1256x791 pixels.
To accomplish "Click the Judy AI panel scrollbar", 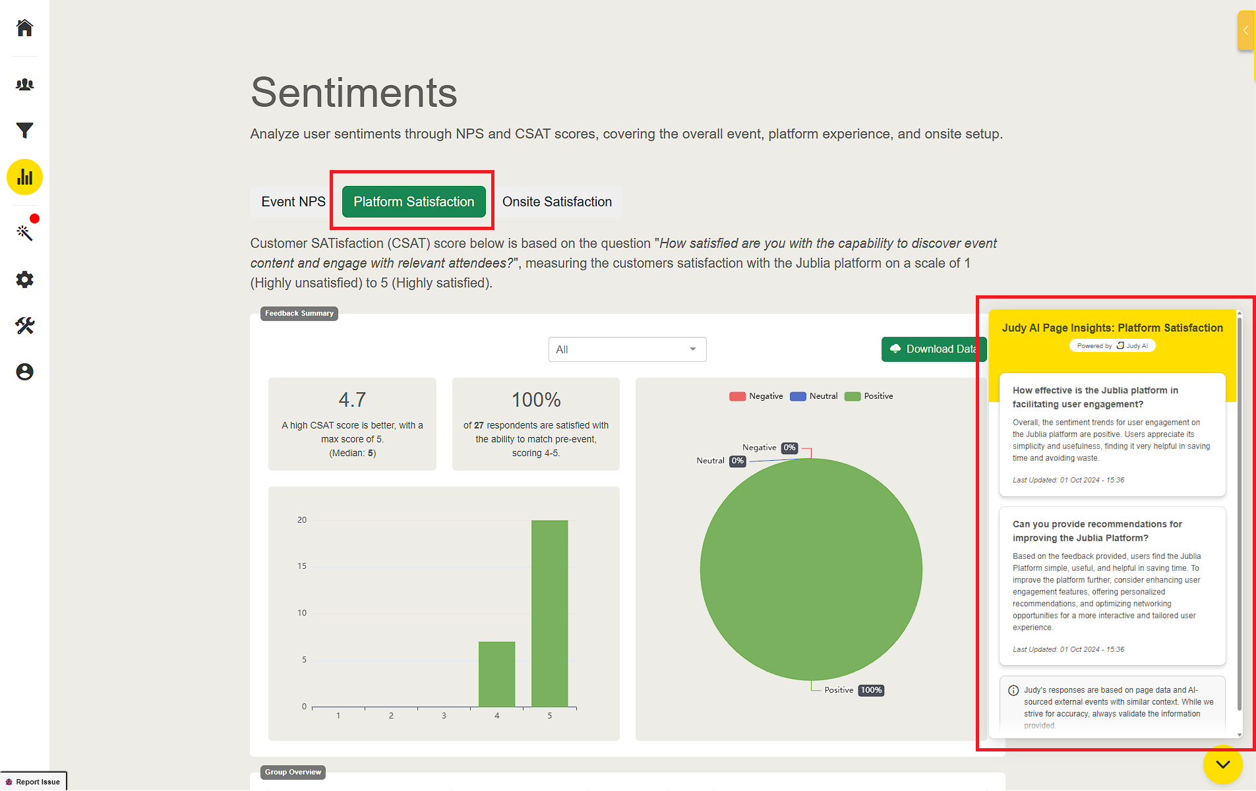I will [x=1240, y=514].
